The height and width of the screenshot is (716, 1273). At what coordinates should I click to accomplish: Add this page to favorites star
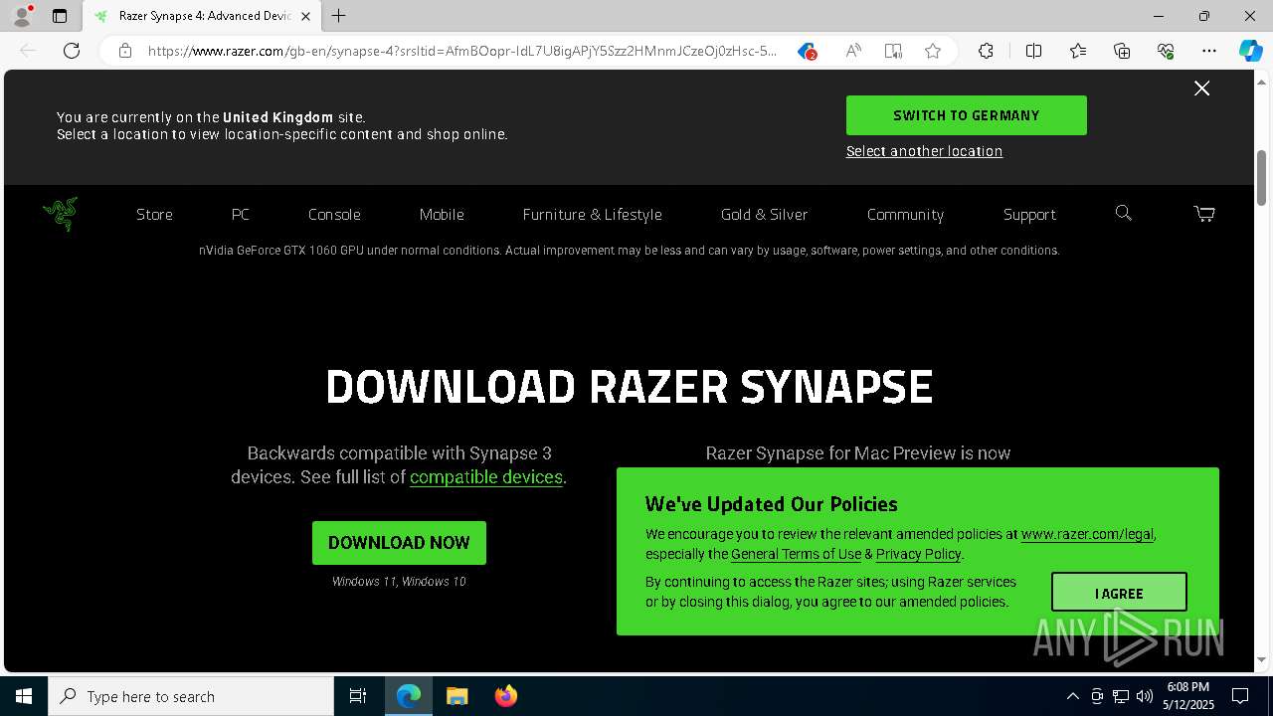[933, 51]
